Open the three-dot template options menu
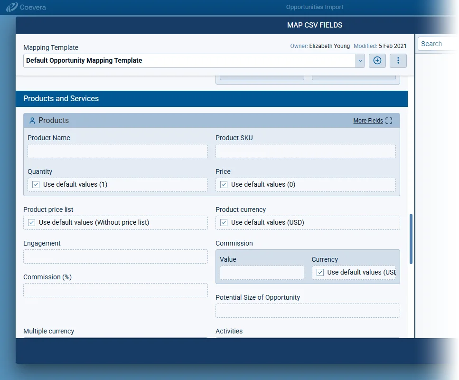Viewport: 459px width, 380px height. coord(398,61)
